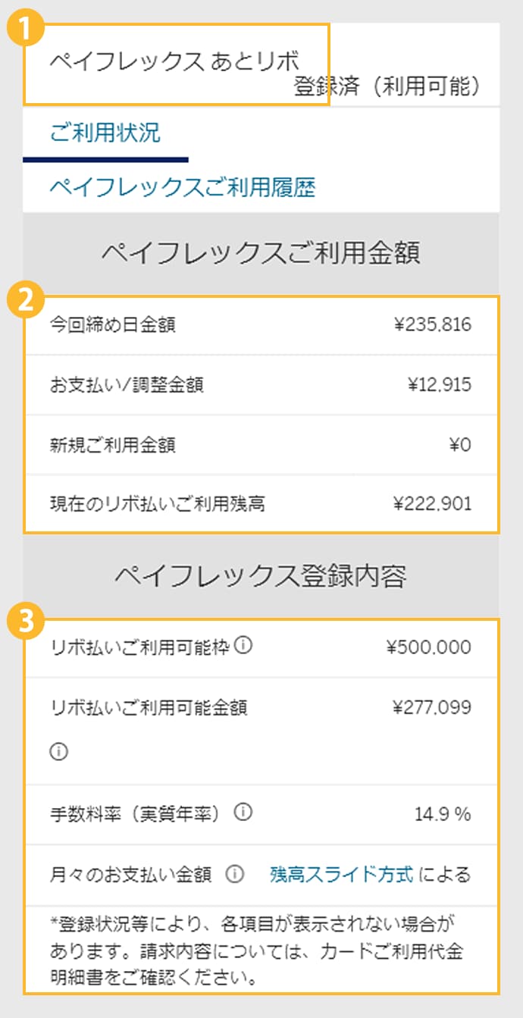Click info icon next to 手数料率（実質年率）
The height and width of the screenshot is (1018, 523).
point(243,813)
